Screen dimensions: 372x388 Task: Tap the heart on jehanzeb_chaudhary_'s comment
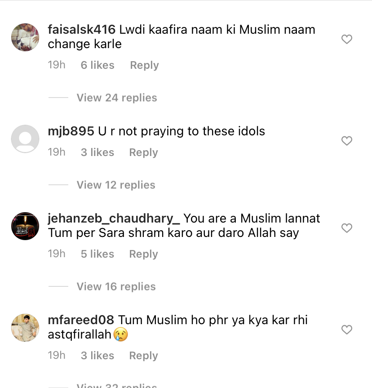[x=346, y=228]
